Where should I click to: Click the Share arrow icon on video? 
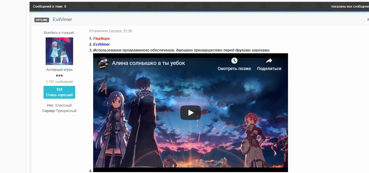click(269, 61)
